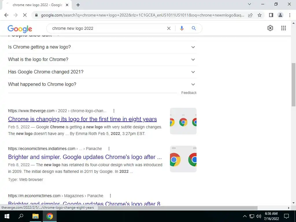Viewport: 296px width, 222px height.
Task: Open Google quick settings gear
Action: (270, 28)
